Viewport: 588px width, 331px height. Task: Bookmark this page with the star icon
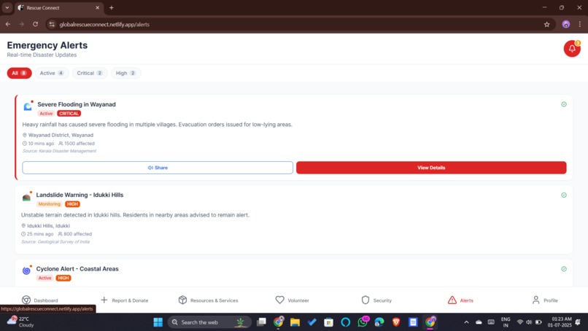(x=546, y=24)
